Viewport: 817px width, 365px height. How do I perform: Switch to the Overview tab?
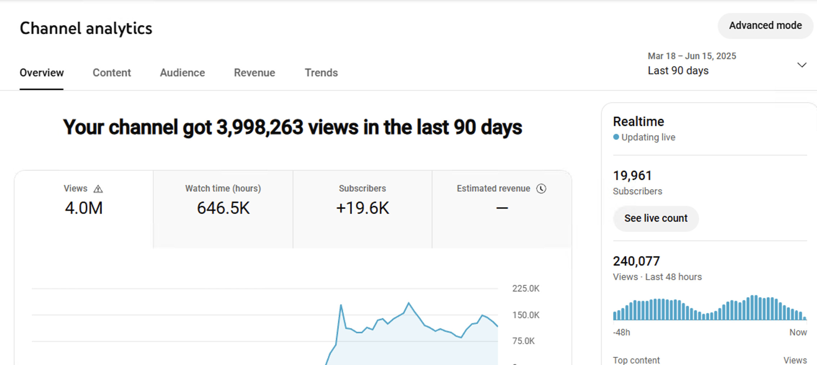tap(41, 73)
